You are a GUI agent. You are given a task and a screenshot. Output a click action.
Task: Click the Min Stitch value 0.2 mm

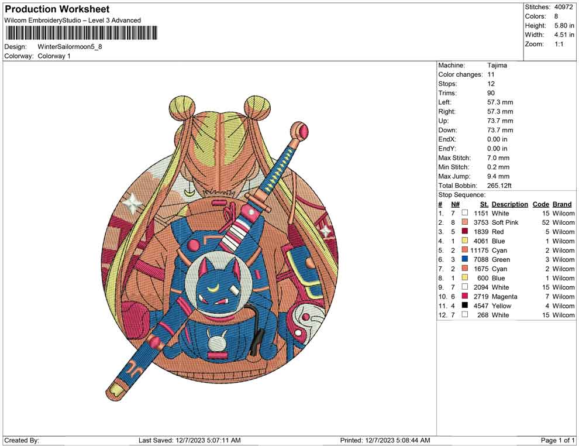click(x=498, y=167)
